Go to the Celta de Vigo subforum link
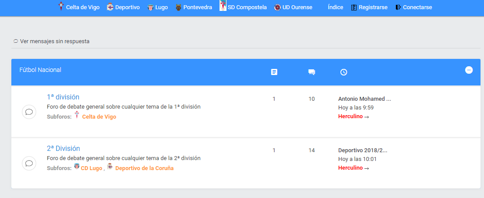 pos(99,117)
